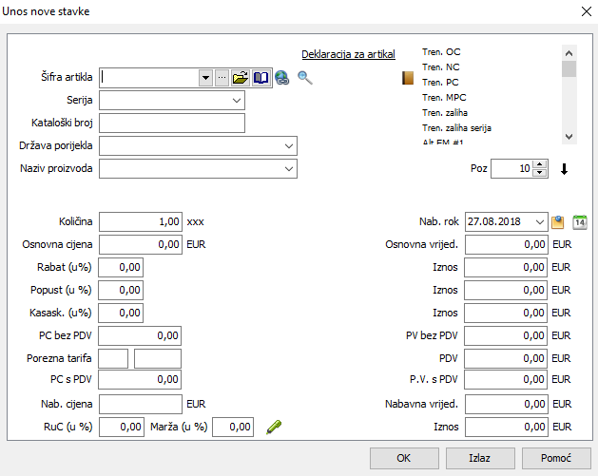Open the Deklaracija za artikal link
This screenshot has width=598, height=476.
tap(348, 54)
